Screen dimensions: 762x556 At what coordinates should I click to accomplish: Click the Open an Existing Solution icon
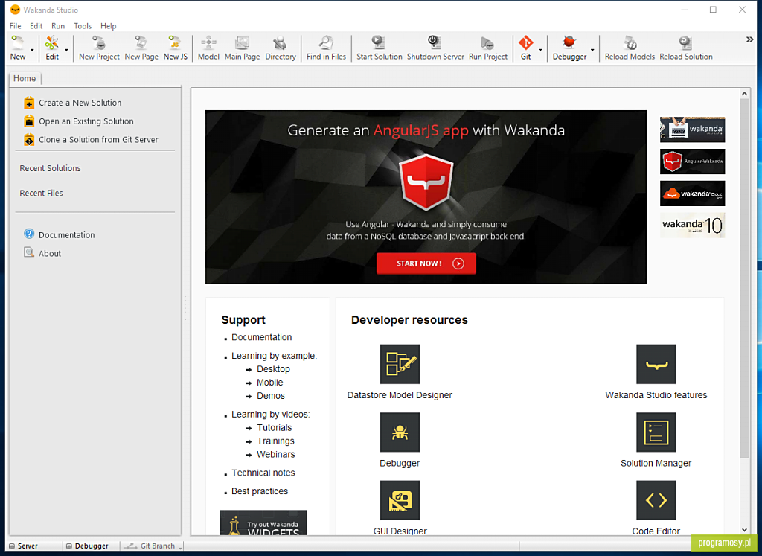point(29,121)
